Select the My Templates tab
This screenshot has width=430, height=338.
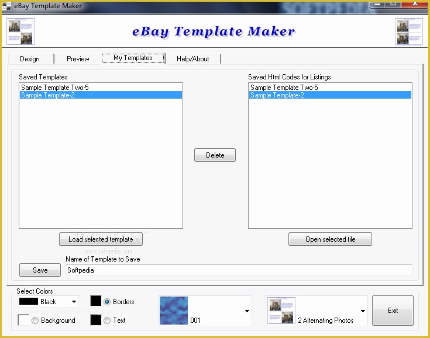[x=133, y=58]
